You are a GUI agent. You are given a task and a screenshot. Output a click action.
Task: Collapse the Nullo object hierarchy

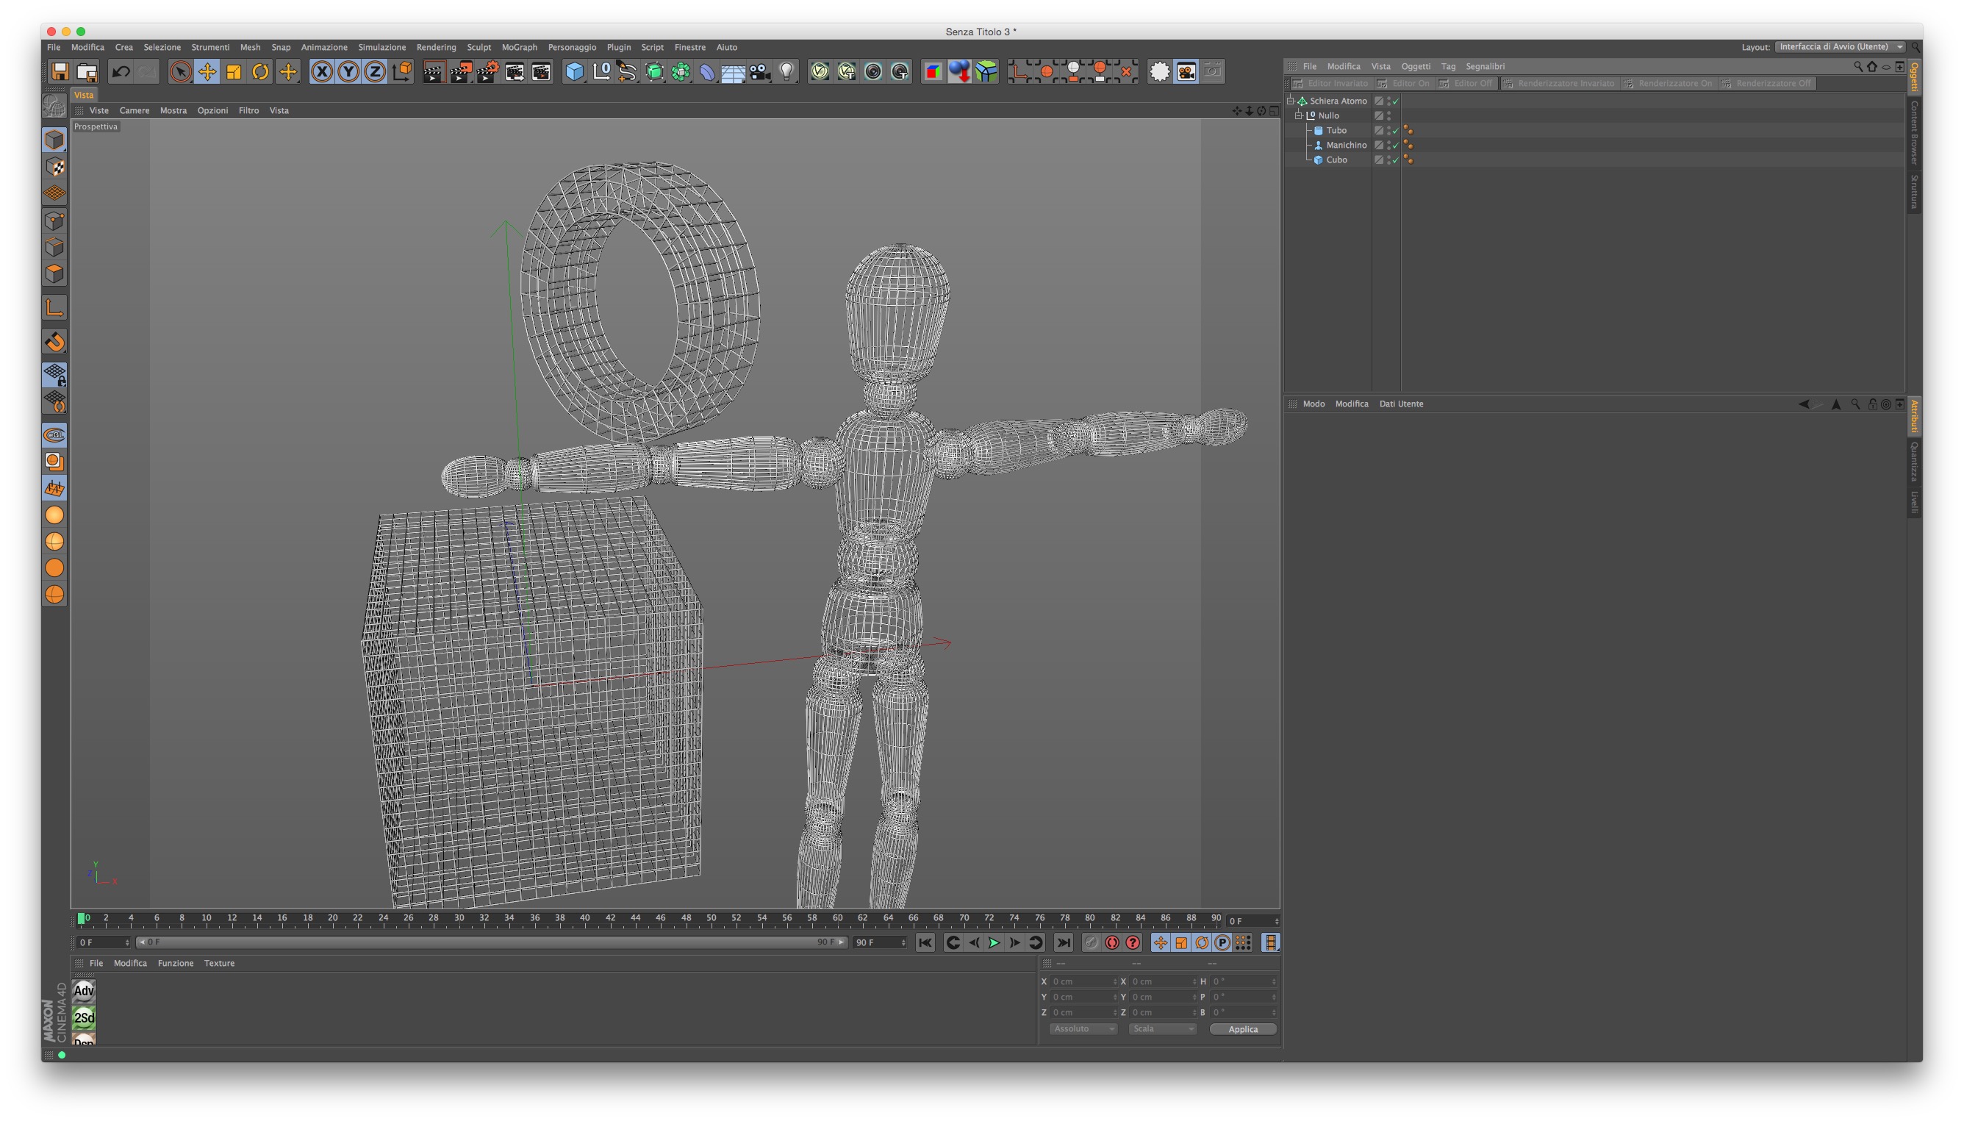(1298, 115)
